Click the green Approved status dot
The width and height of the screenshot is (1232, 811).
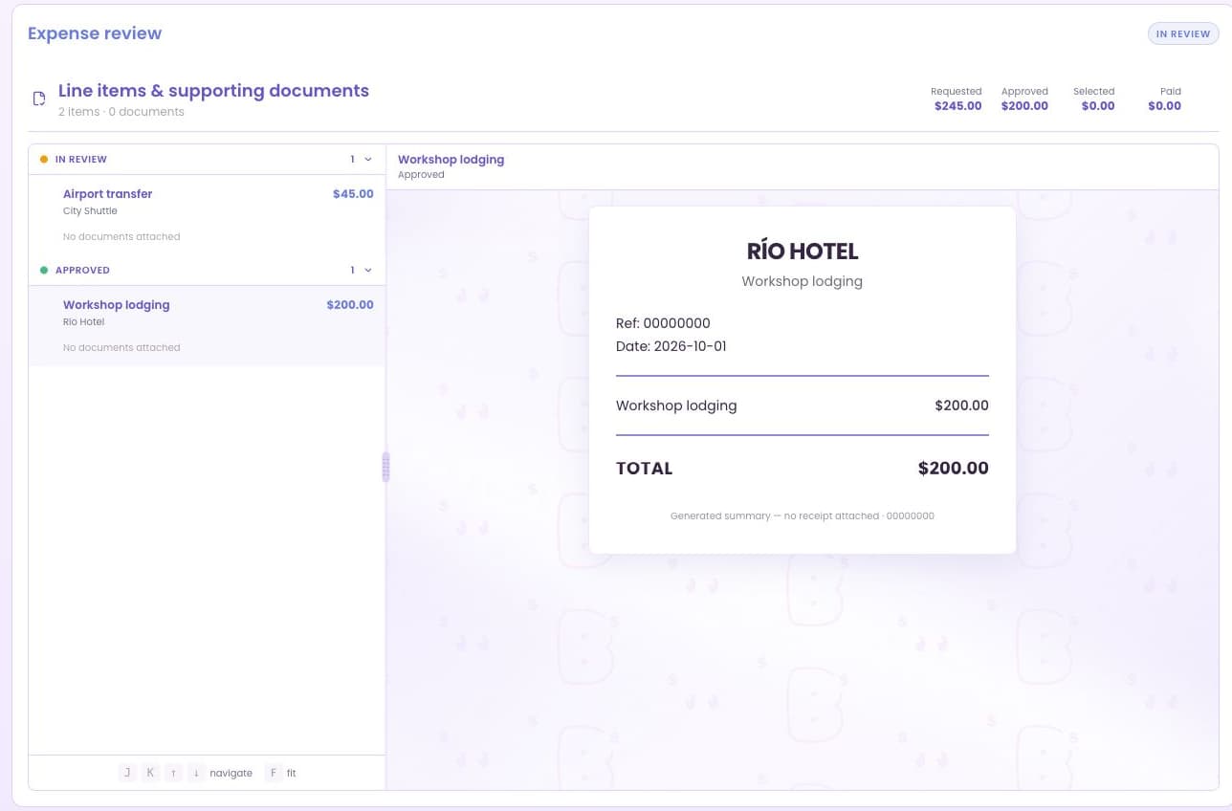click(44, 271)
